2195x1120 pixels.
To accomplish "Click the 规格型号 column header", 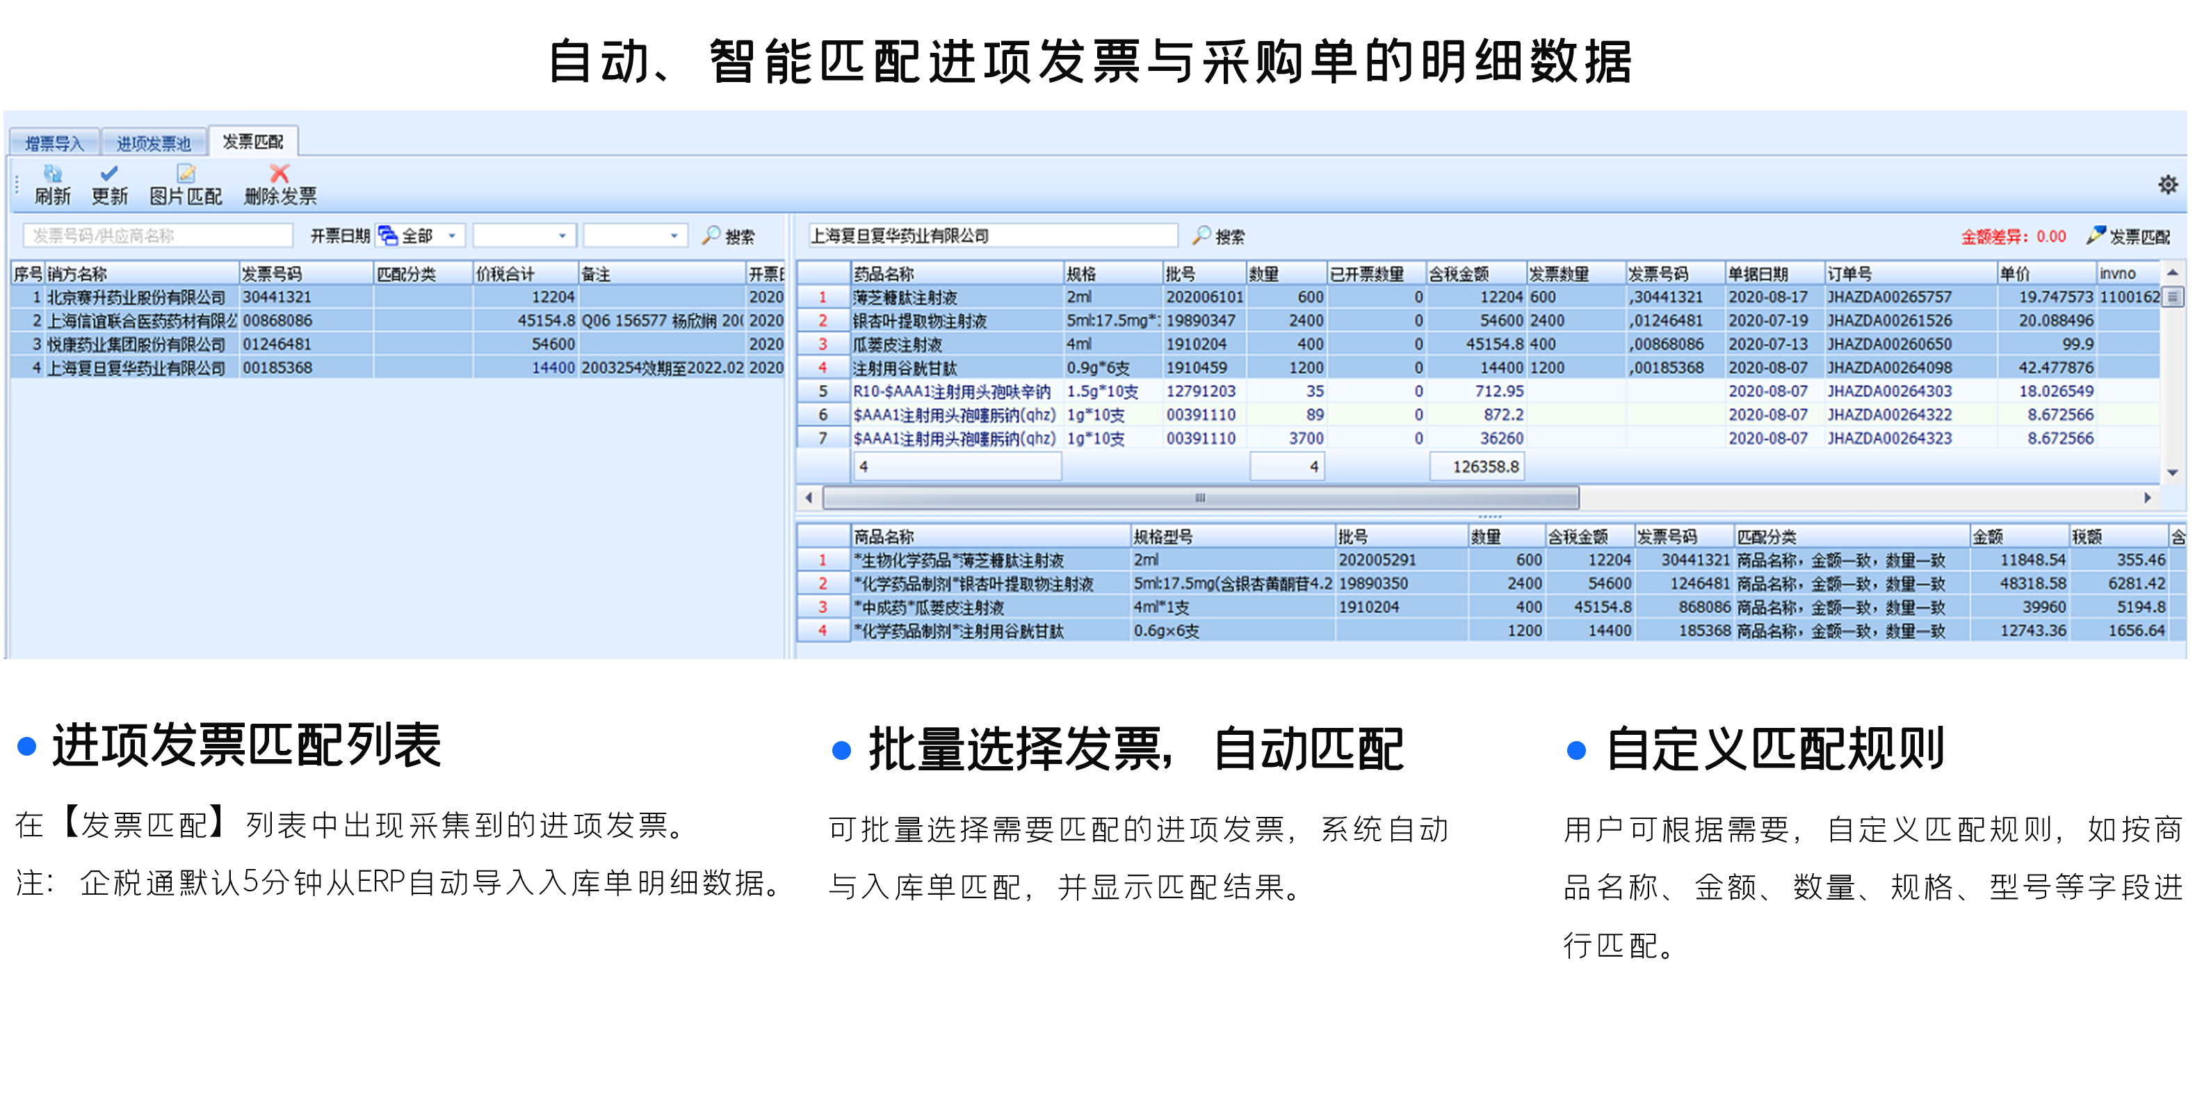I will 1232,537.
